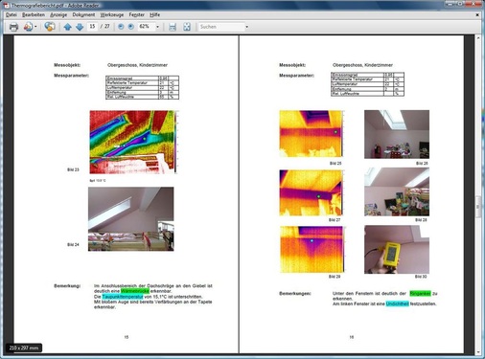Click the Adobe Reader title bar PDF icon

[6, 5]
